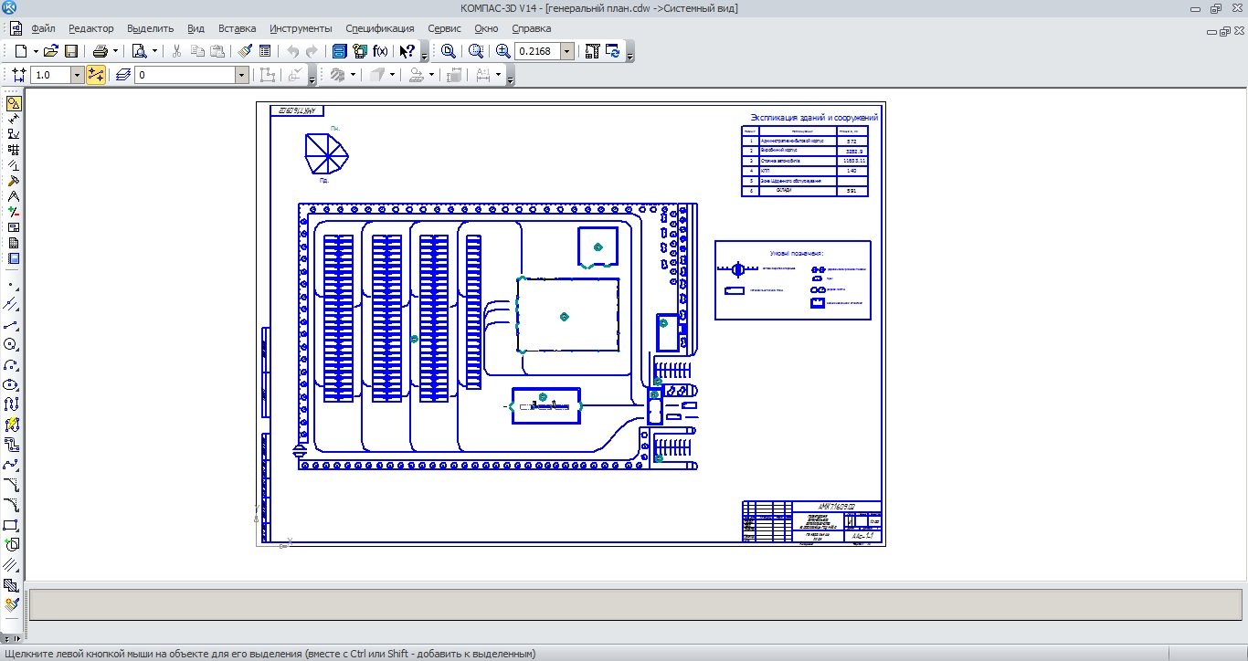1248x661 pixels.
Task: Click the Zoom to window magnifier icon
Action: pyautogui.click(x=449, y=51)
